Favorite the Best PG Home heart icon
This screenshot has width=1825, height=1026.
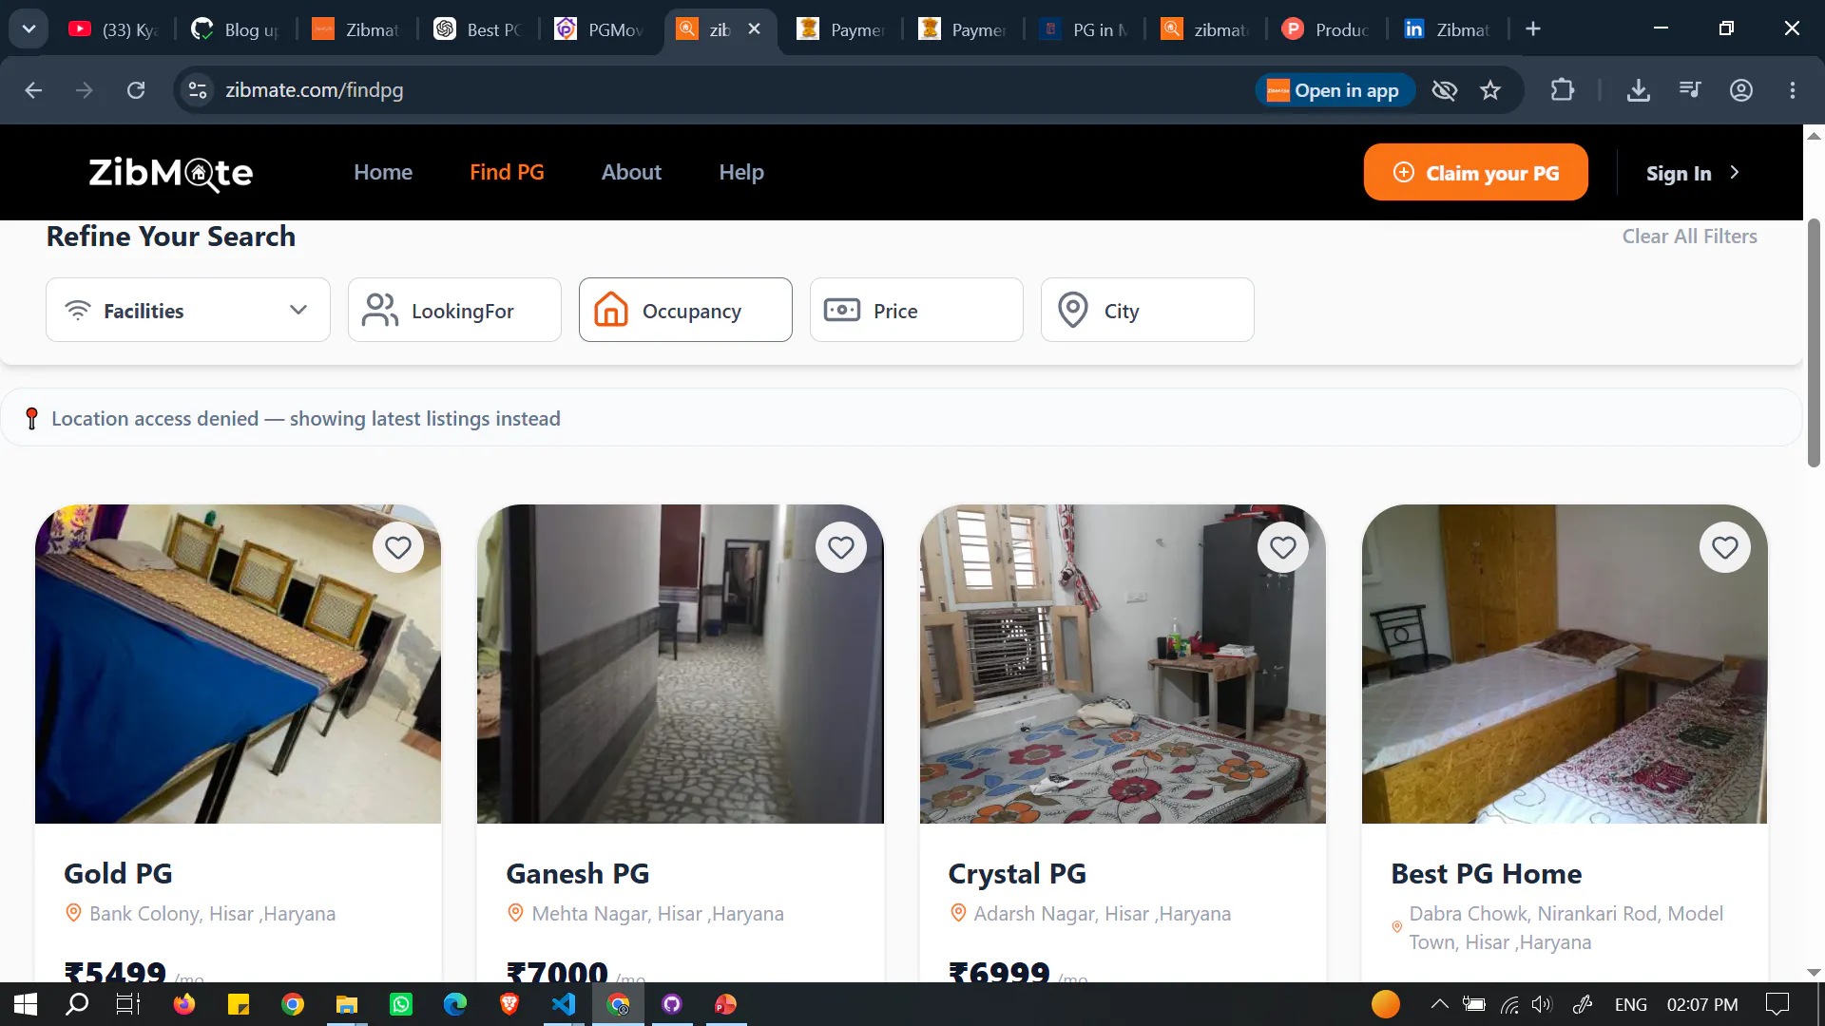point(1725,547)
